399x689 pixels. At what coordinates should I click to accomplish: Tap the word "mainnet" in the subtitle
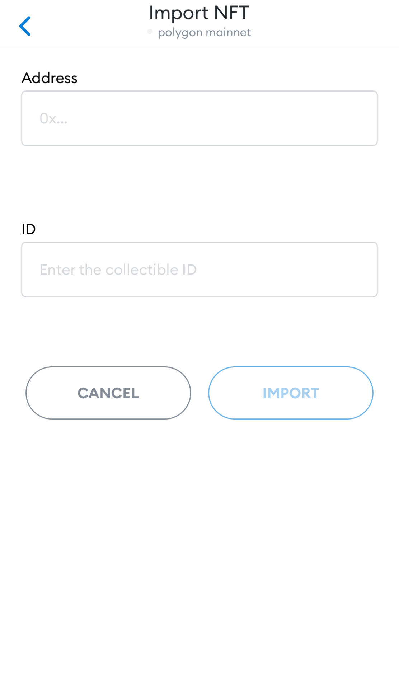228,32
